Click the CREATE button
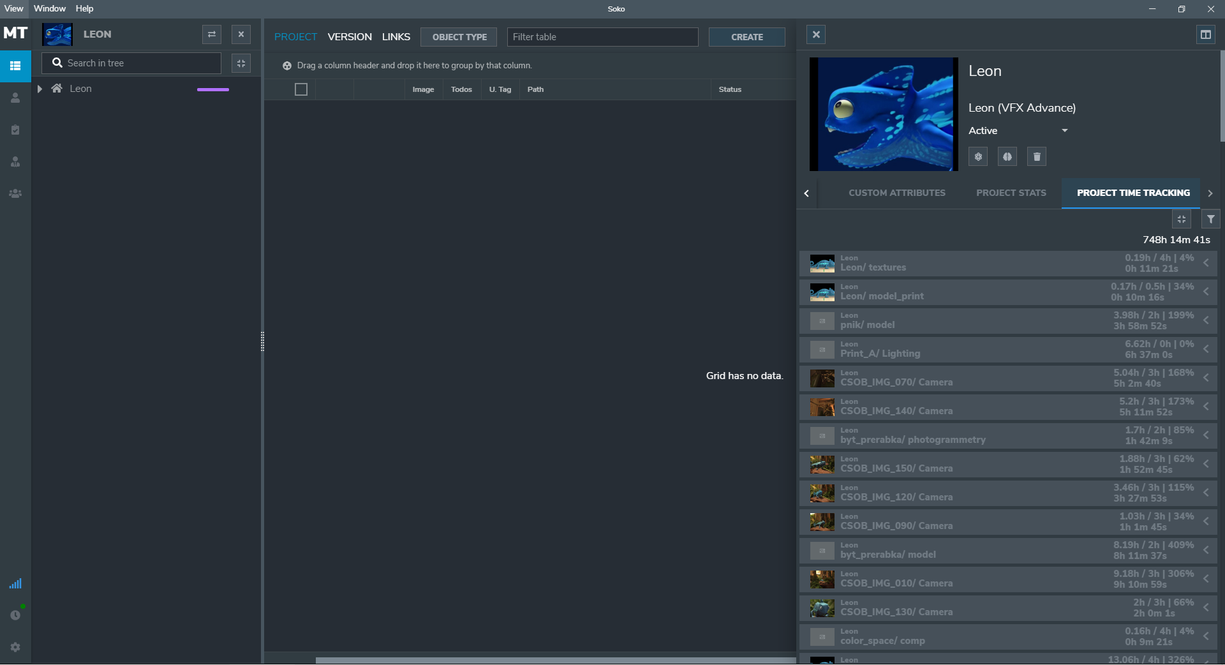 (x=746, y=37)
